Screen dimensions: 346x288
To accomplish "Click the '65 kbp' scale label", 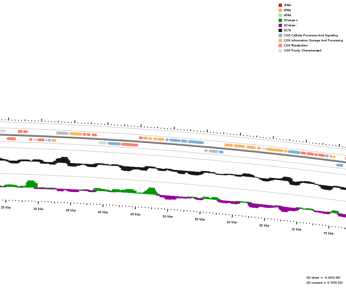I will coord(264,225).
